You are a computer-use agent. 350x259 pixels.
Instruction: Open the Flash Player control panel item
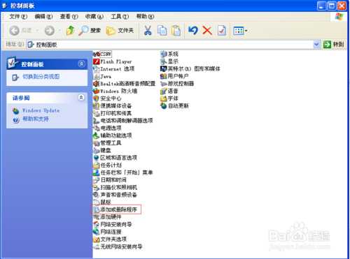(x=113, y=61)
